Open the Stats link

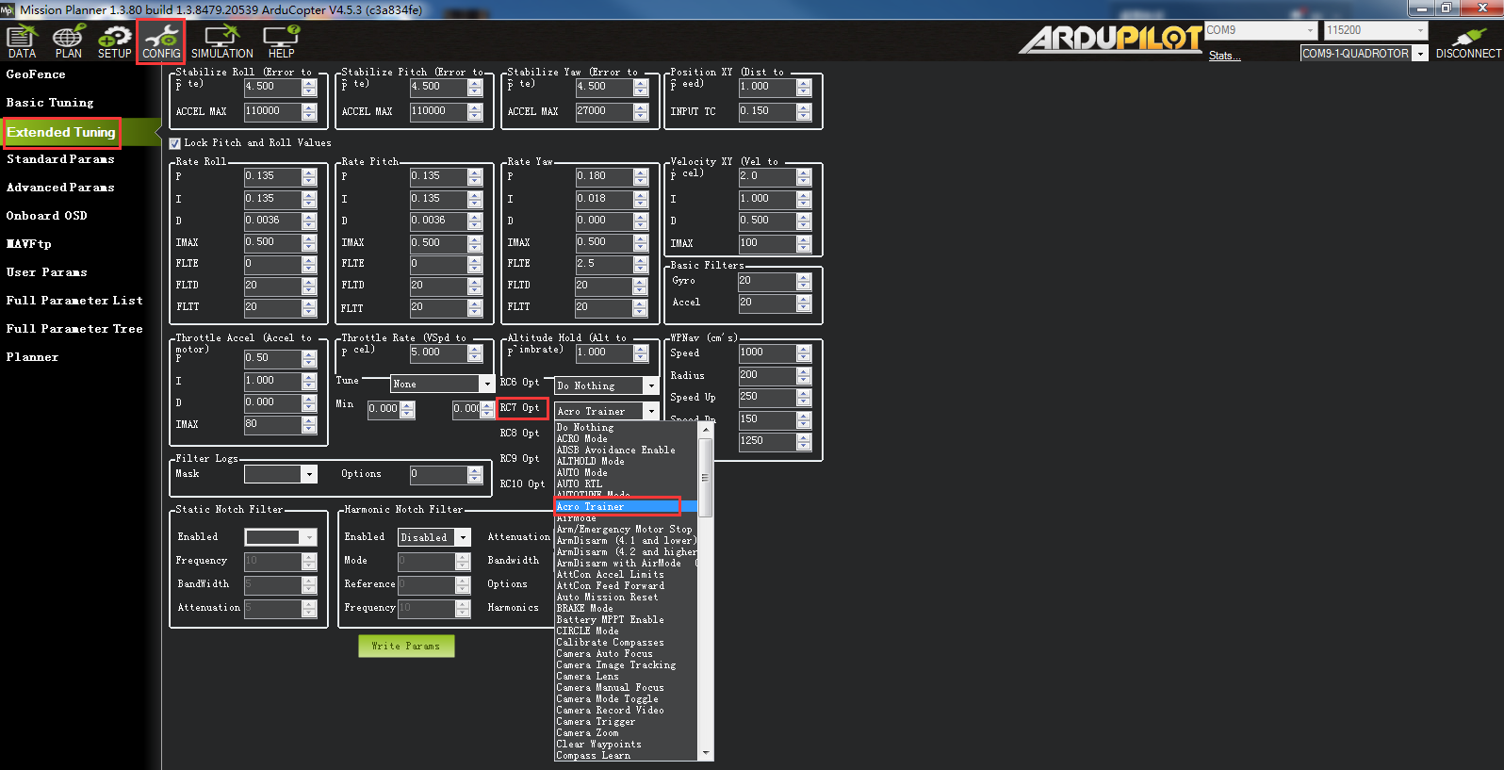(x=1224, y=56)
